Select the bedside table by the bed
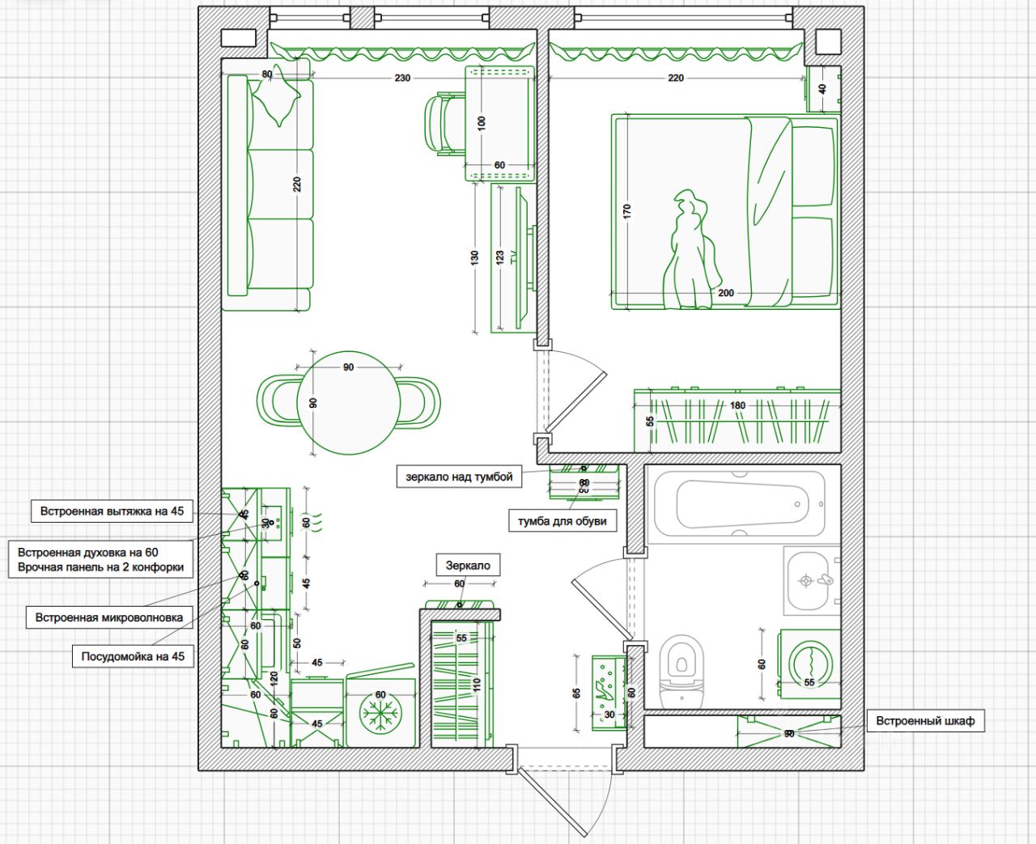 (824, 89)
